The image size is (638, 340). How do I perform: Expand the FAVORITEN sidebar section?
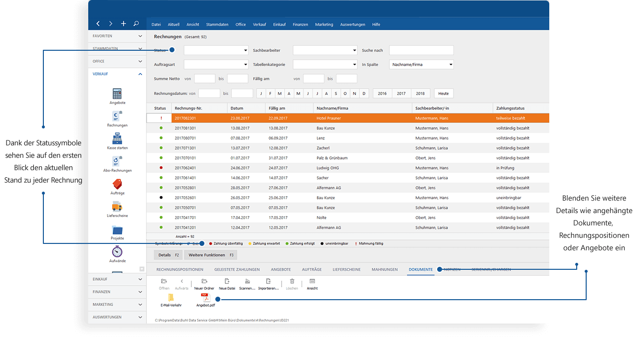tap(117, 36)
